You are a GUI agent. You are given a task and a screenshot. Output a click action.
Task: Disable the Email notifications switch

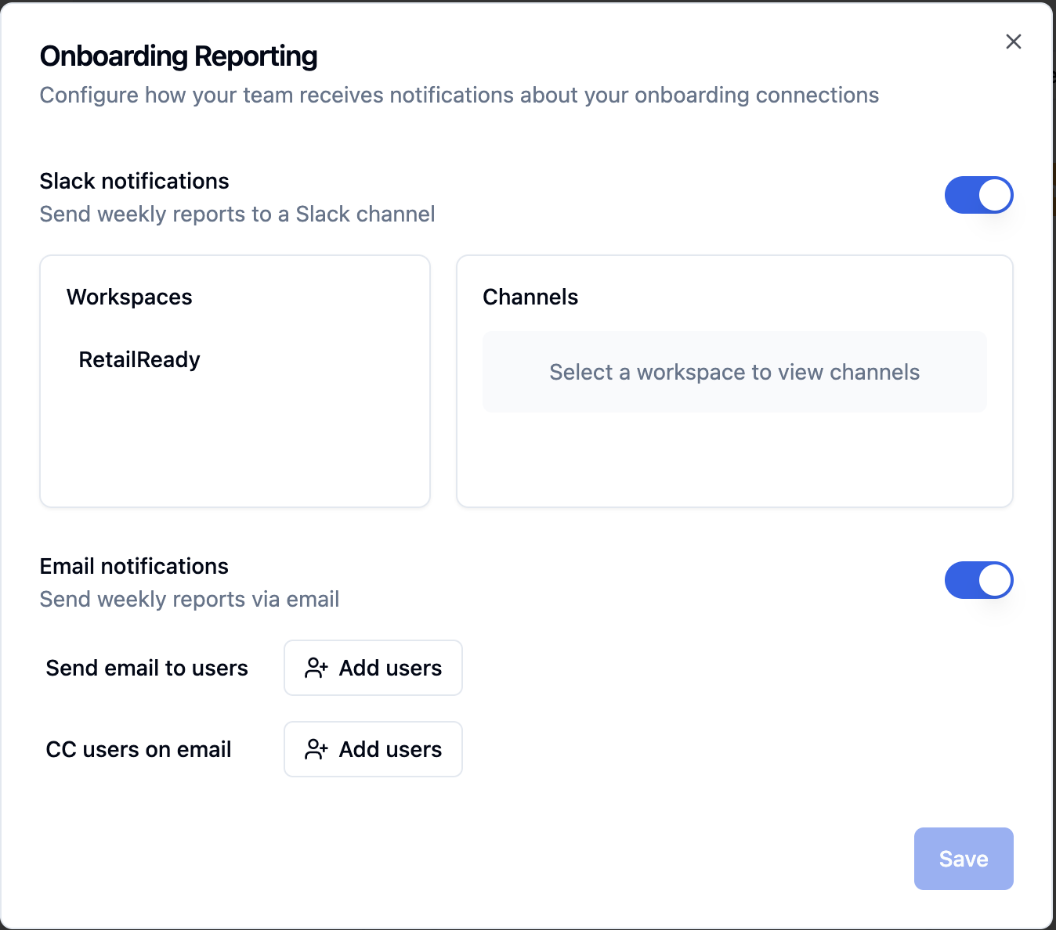click(x=978, y=580)
